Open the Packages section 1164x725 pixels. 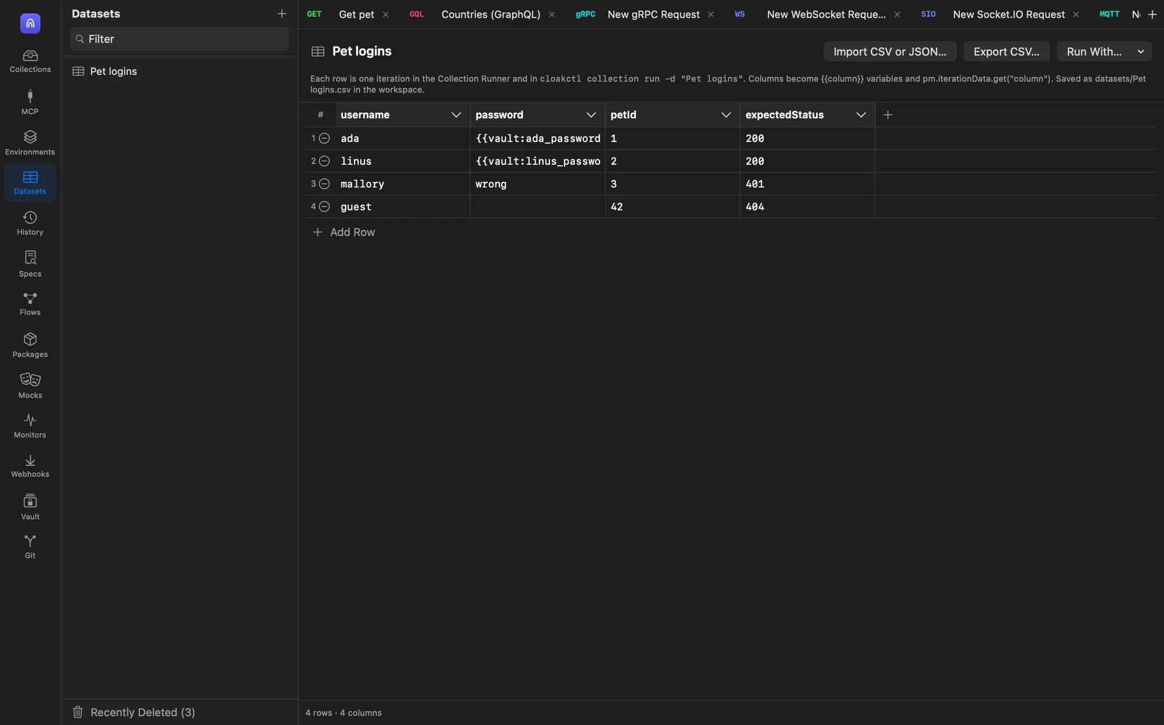tap(30, 345)
